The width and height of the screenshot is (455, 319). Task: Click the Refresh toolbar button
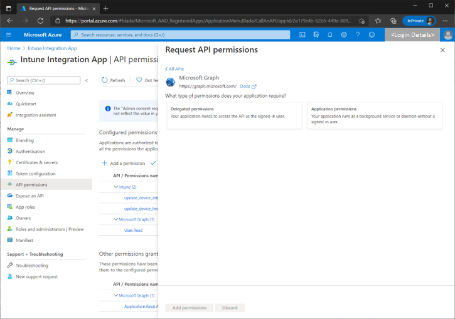[114, 80]
